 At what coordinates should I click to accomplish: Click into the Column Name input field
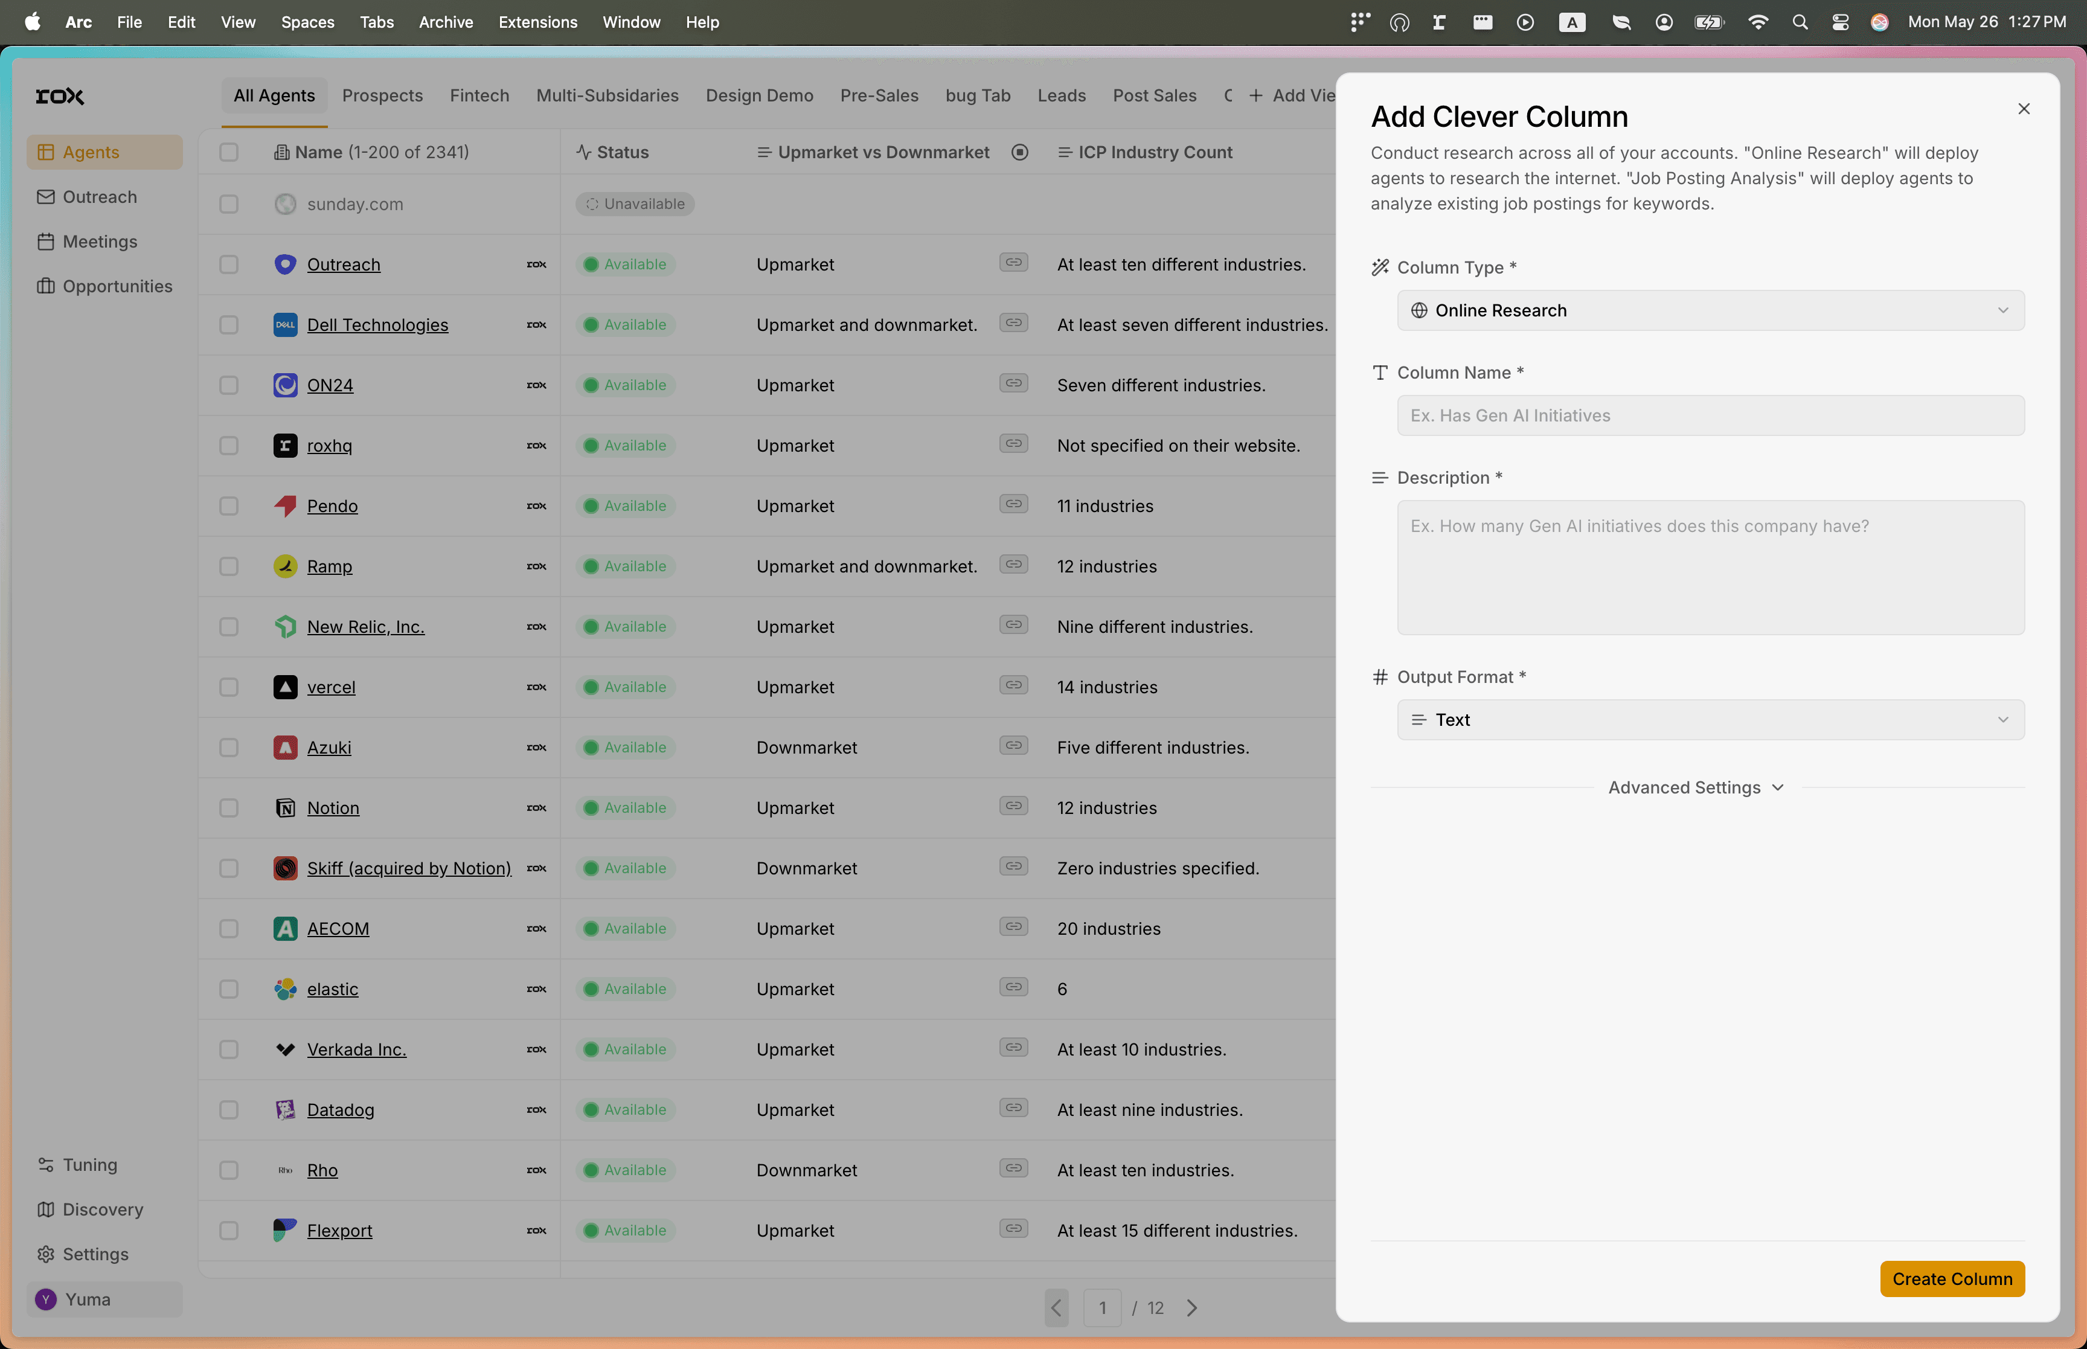click(1710, 416)
